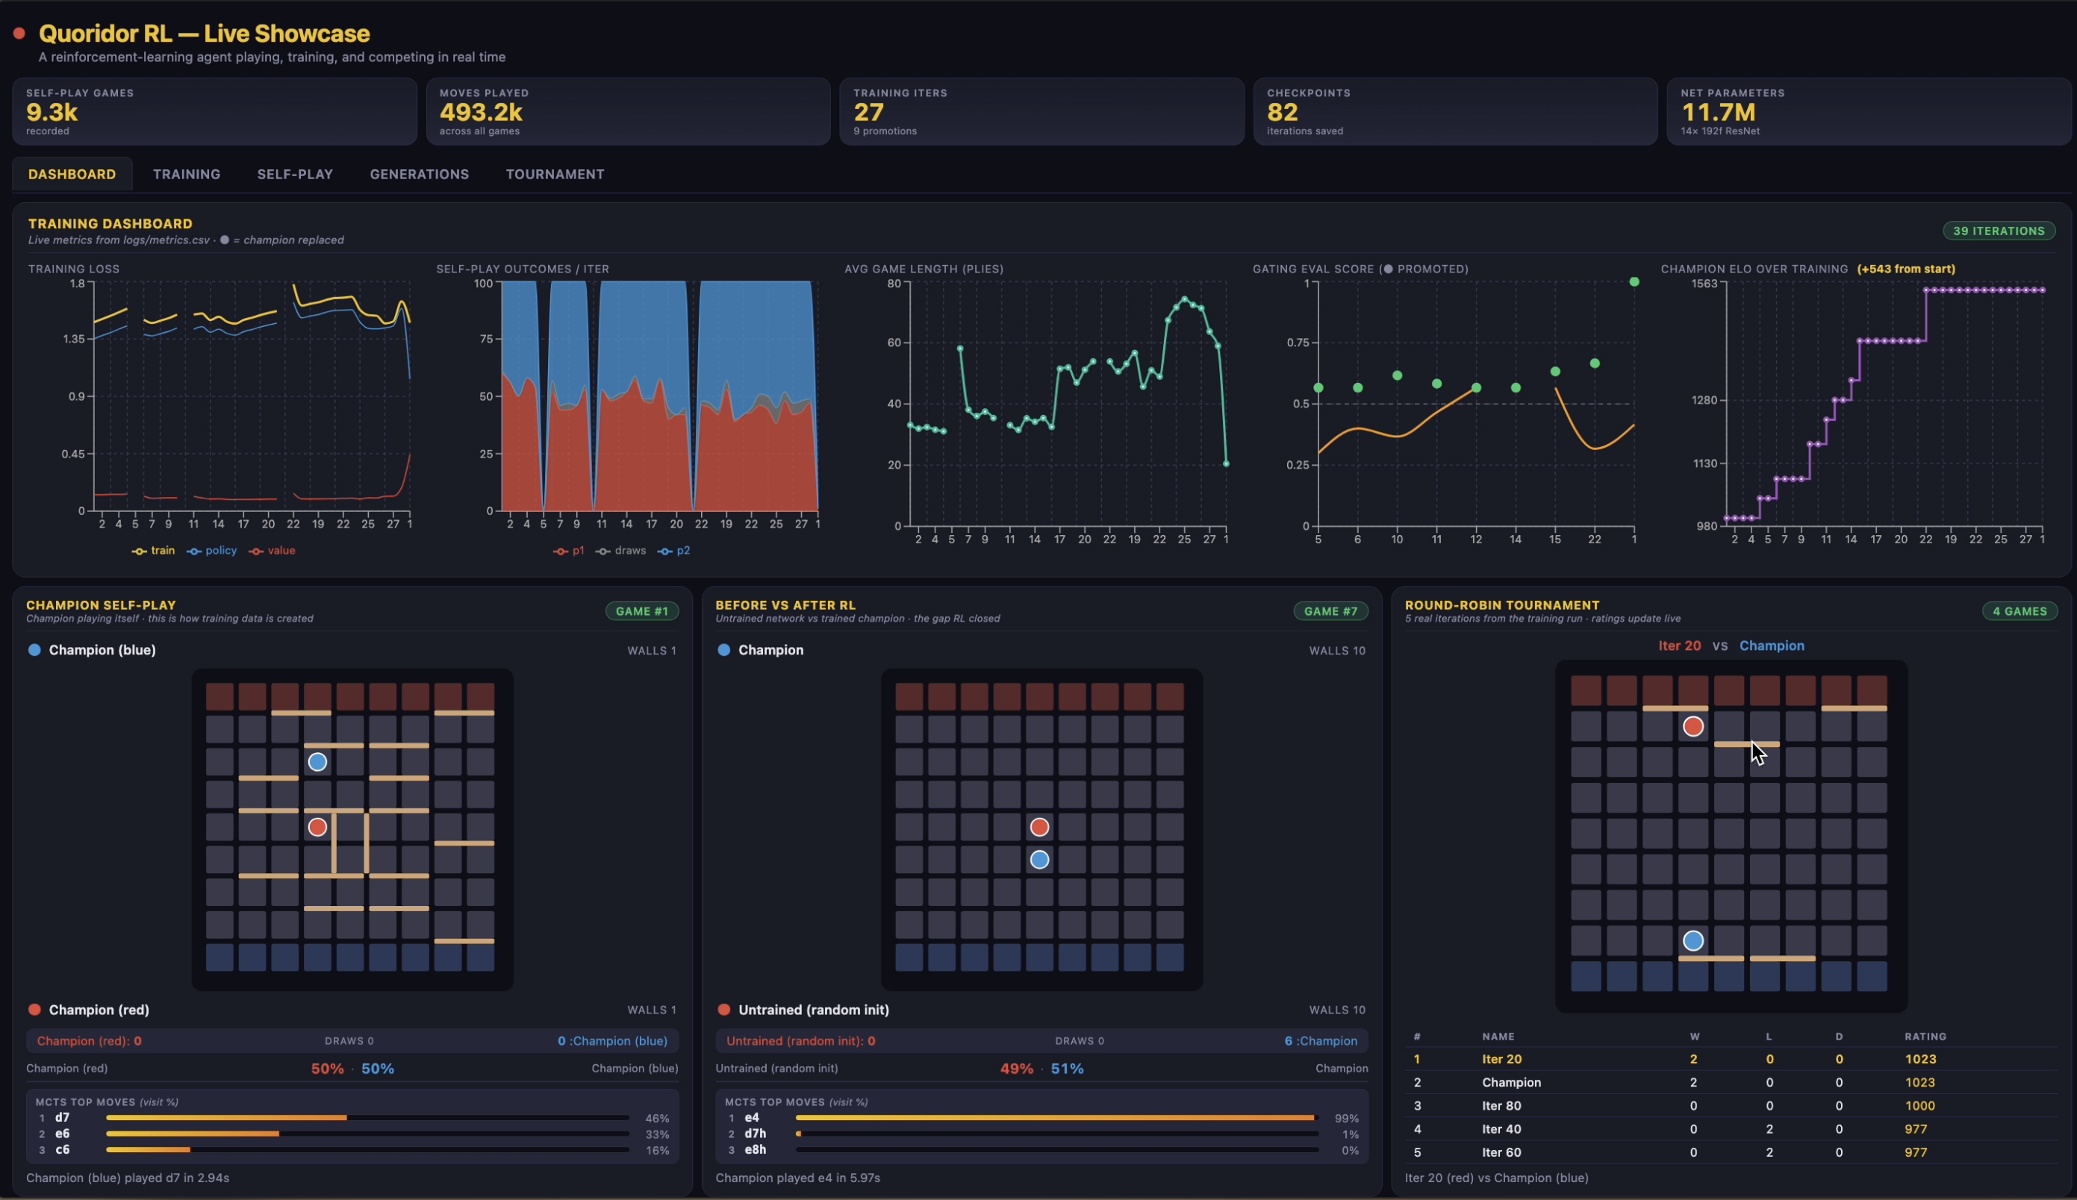
Task: Click the green promoted dot at score 1 in Gating Eval chart
Action: (1634, 281)
